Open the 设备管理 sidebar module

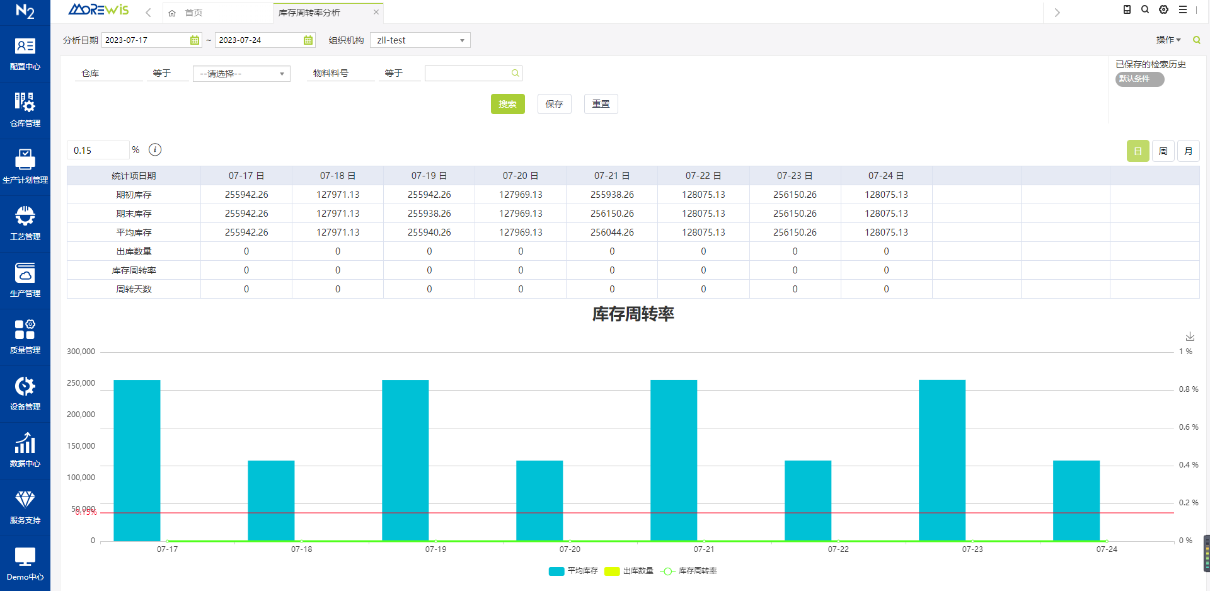click(25, 393)
